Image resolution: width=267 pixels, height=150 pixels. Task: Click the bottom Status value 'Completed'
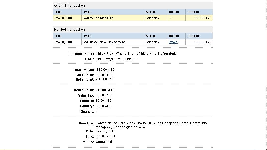coord(104,142)
